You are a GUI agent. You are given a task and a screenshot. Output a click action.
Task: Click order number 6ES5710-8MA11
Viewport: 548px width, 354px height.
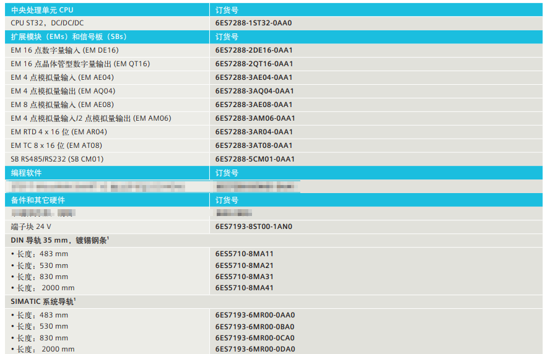pos(245,254)
